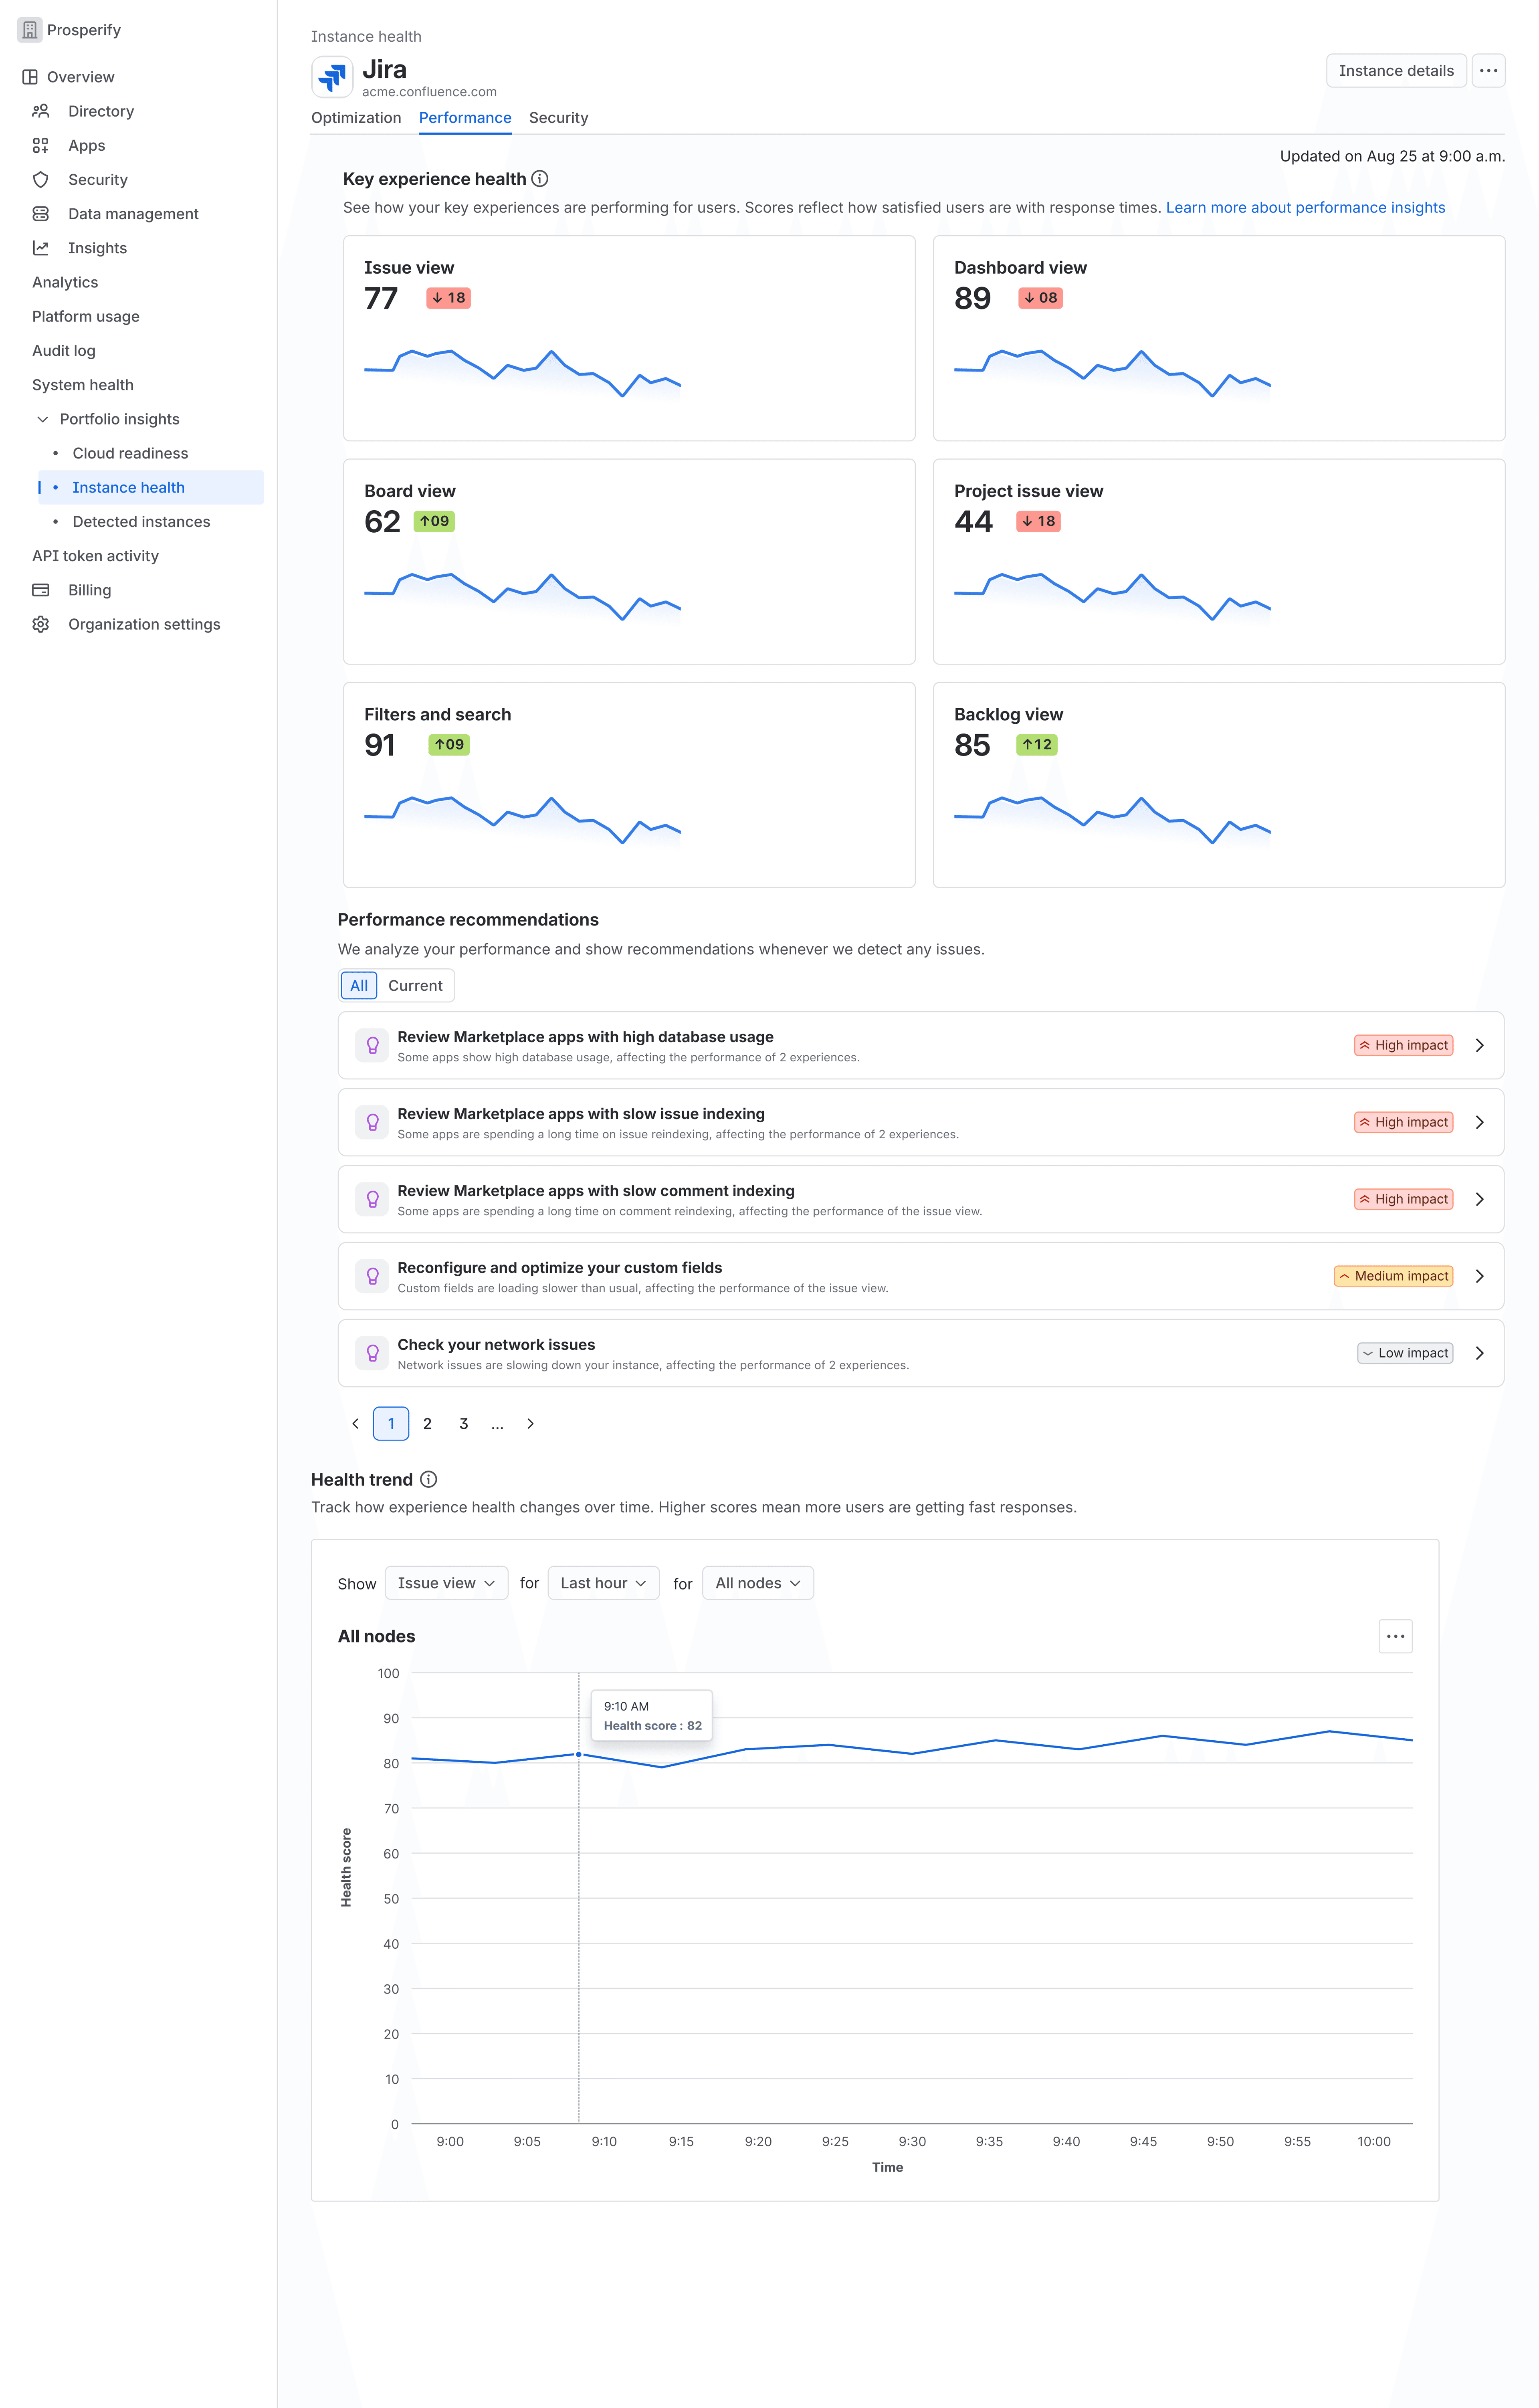Click lightbulb icon for slow issue indexing recommendation
The width and height of the screenshot is (1539, 2408).
coord(372,1122)
